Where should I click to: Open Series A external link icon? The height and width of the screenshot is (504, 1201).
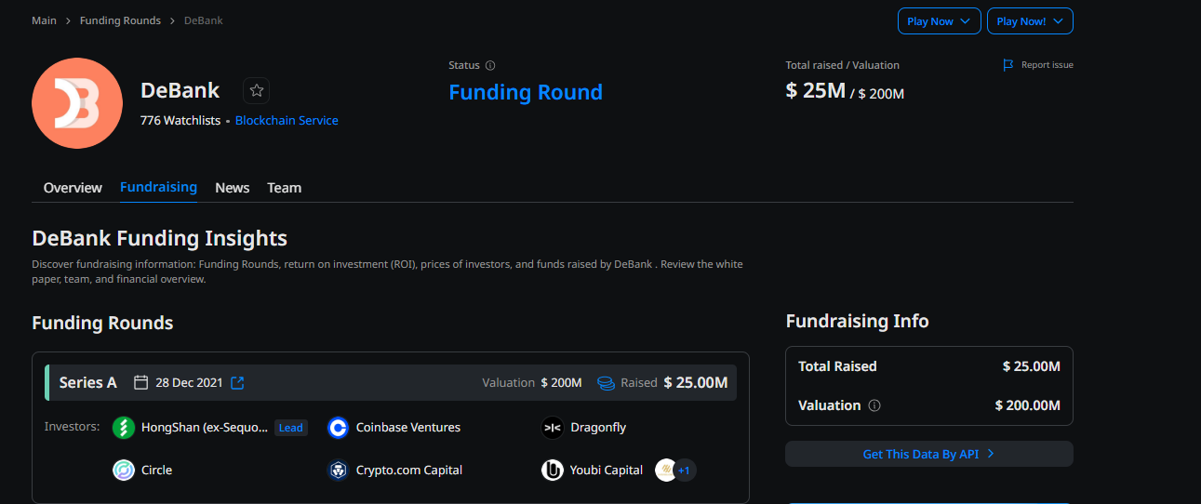pos(237,382)
